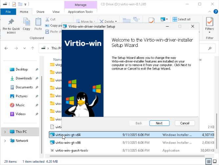The width and height of the screenshot is (219, 165).
Task: Select the Application Tools tab
Action: point(80,12)
